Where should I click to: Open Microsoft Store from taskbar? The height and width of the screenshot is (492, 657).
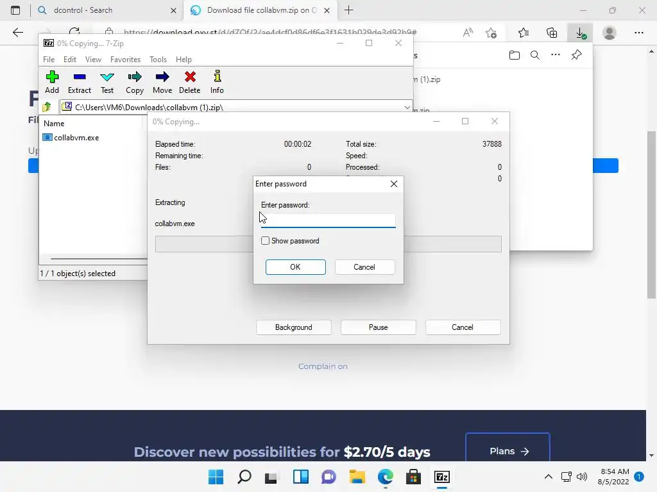tap(413, 477)
